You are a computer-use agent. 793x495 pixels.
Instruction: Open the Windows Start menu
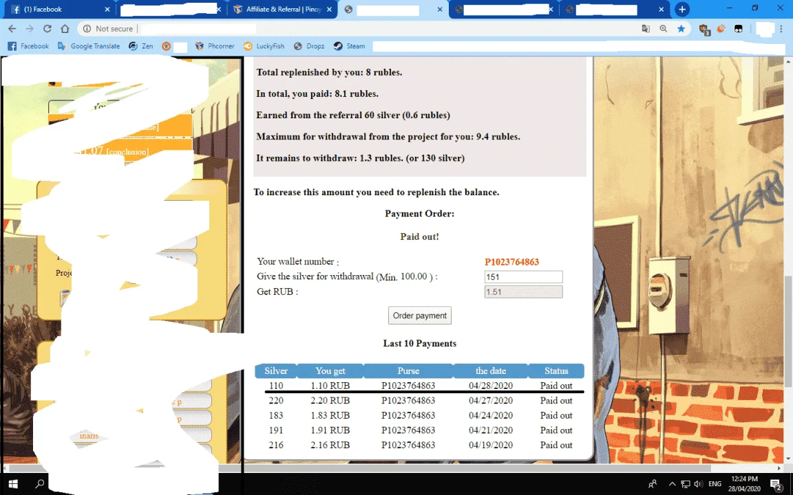[x=12, y=484]
